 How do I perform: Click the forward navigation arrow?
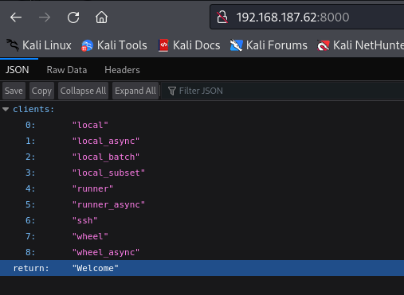click(45, 17)
